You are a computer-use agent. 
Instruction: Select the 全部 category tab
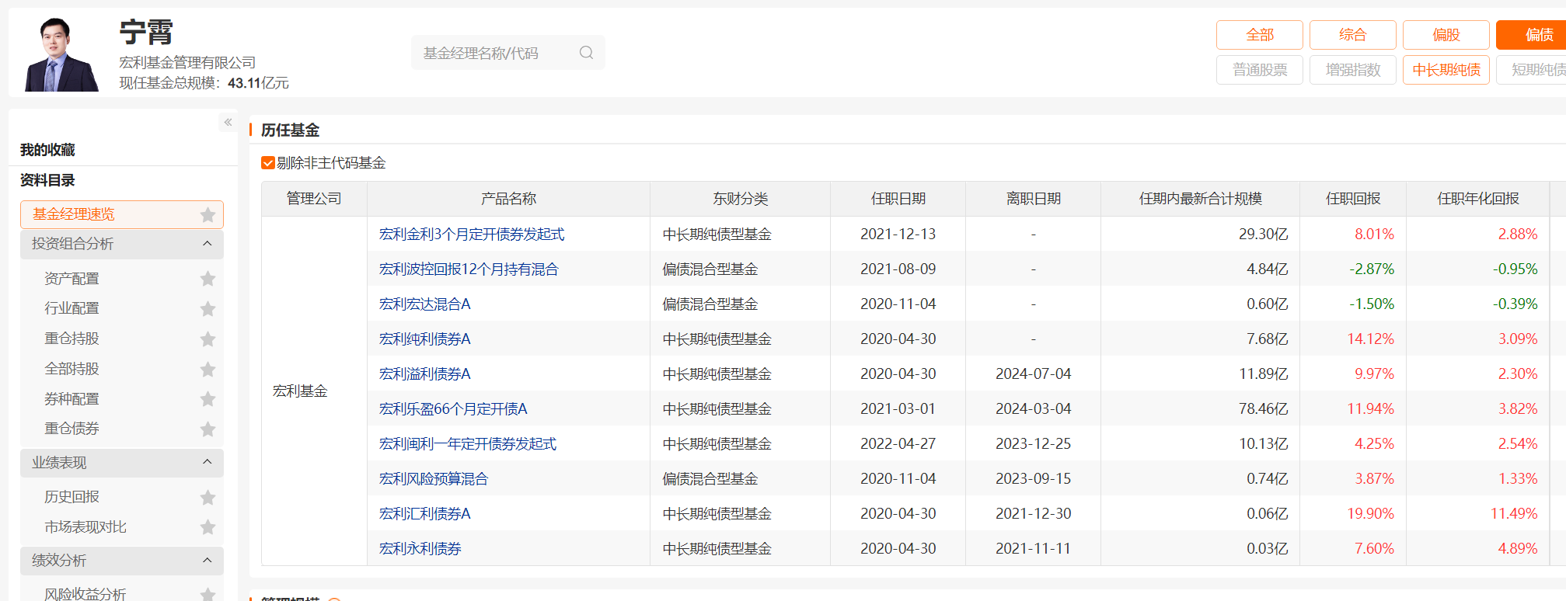click(1259, 35)
